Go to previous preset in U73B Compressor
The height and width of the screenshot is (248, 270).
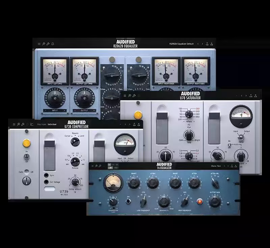125,124
